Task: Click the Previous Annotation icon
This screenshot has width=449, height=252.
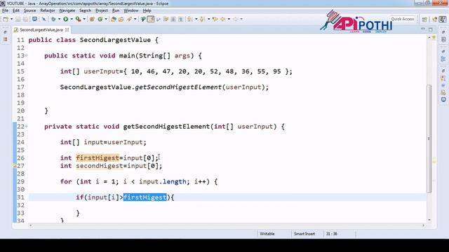Action: click(x=202, y=19)
